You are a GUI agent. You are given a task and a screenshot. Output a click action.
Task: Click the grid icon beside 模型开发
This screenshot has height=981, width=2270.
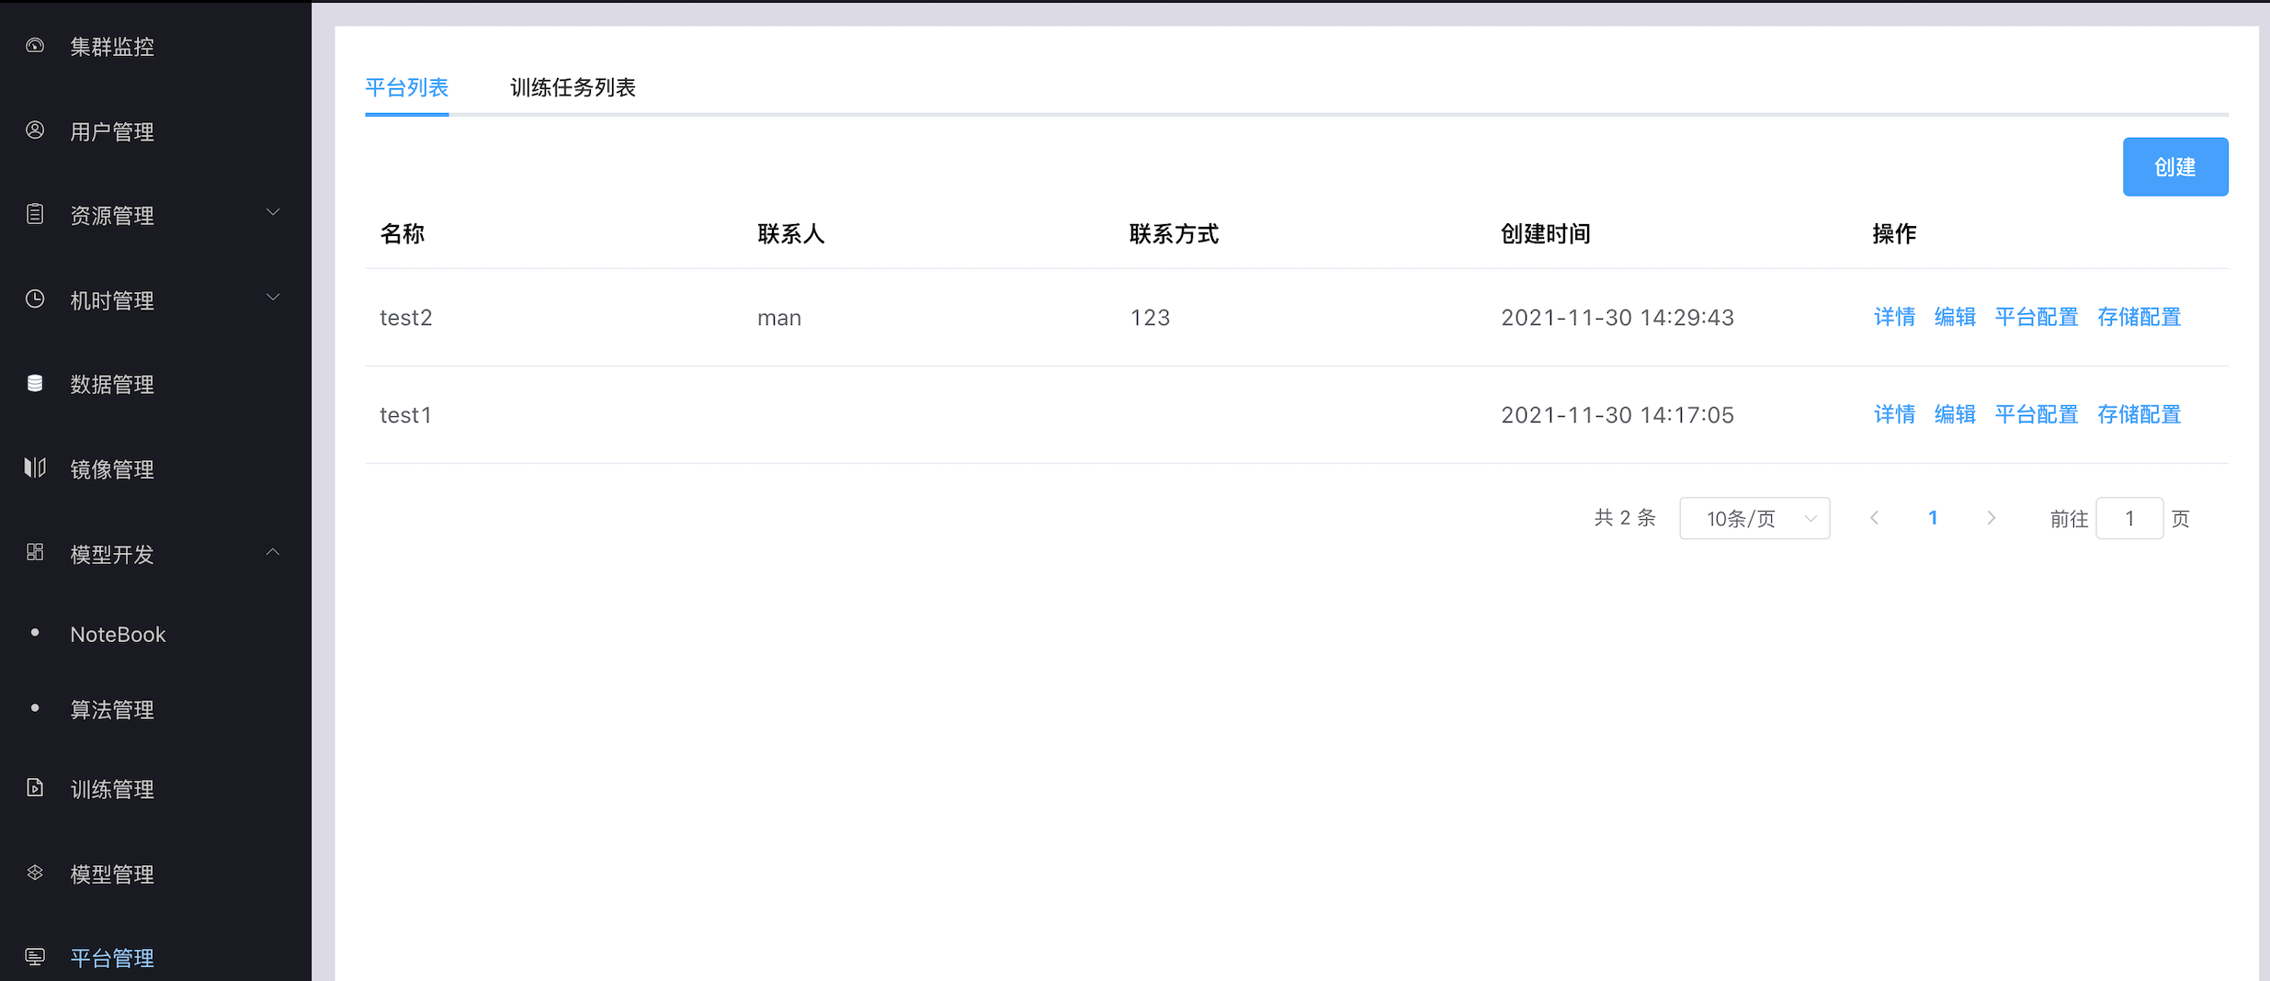tap(35, 552)
